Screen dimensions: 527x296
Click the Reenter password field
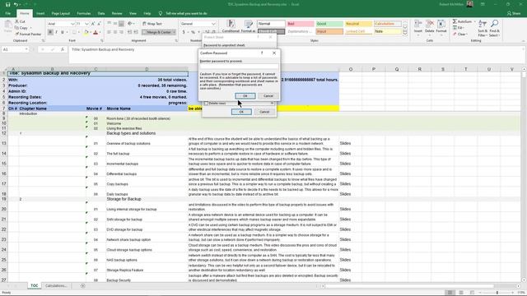[x=239, y=67]
